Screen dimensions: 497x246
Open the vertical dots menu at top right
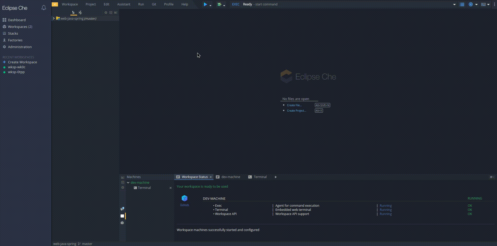pos(495,4)
